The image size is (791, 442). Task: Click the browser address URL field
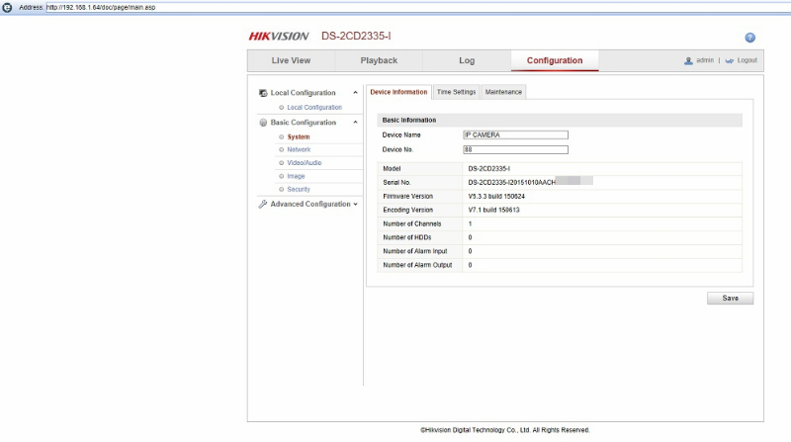point(417,8)
